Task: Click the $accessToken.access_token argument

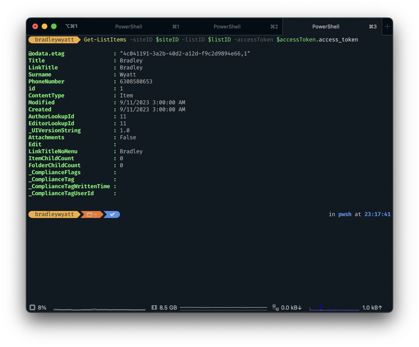Action: (317, 40)
